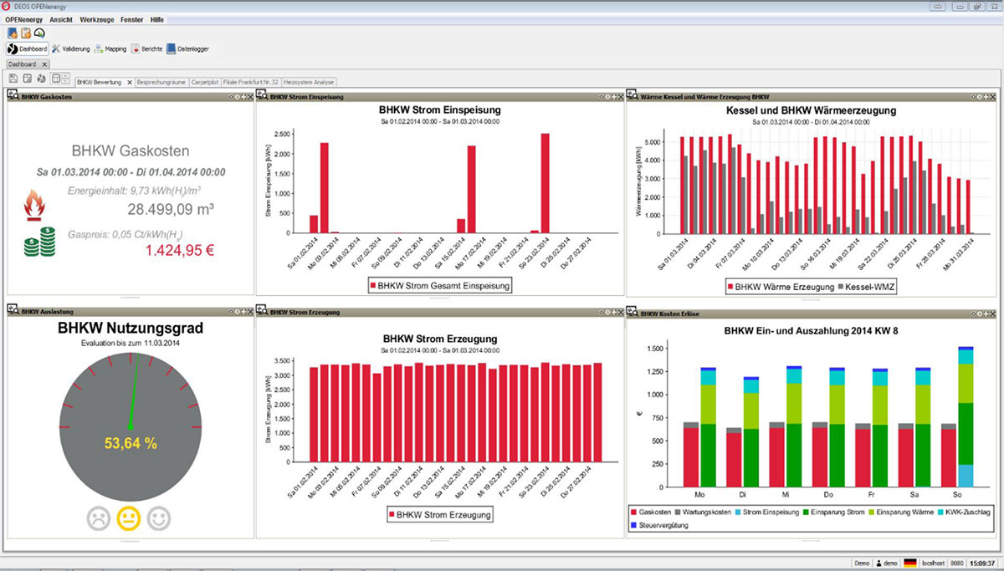1004x571 pixels.
Task: Select the neutral yellow smiley face
Action: click(x=129, y=519)
